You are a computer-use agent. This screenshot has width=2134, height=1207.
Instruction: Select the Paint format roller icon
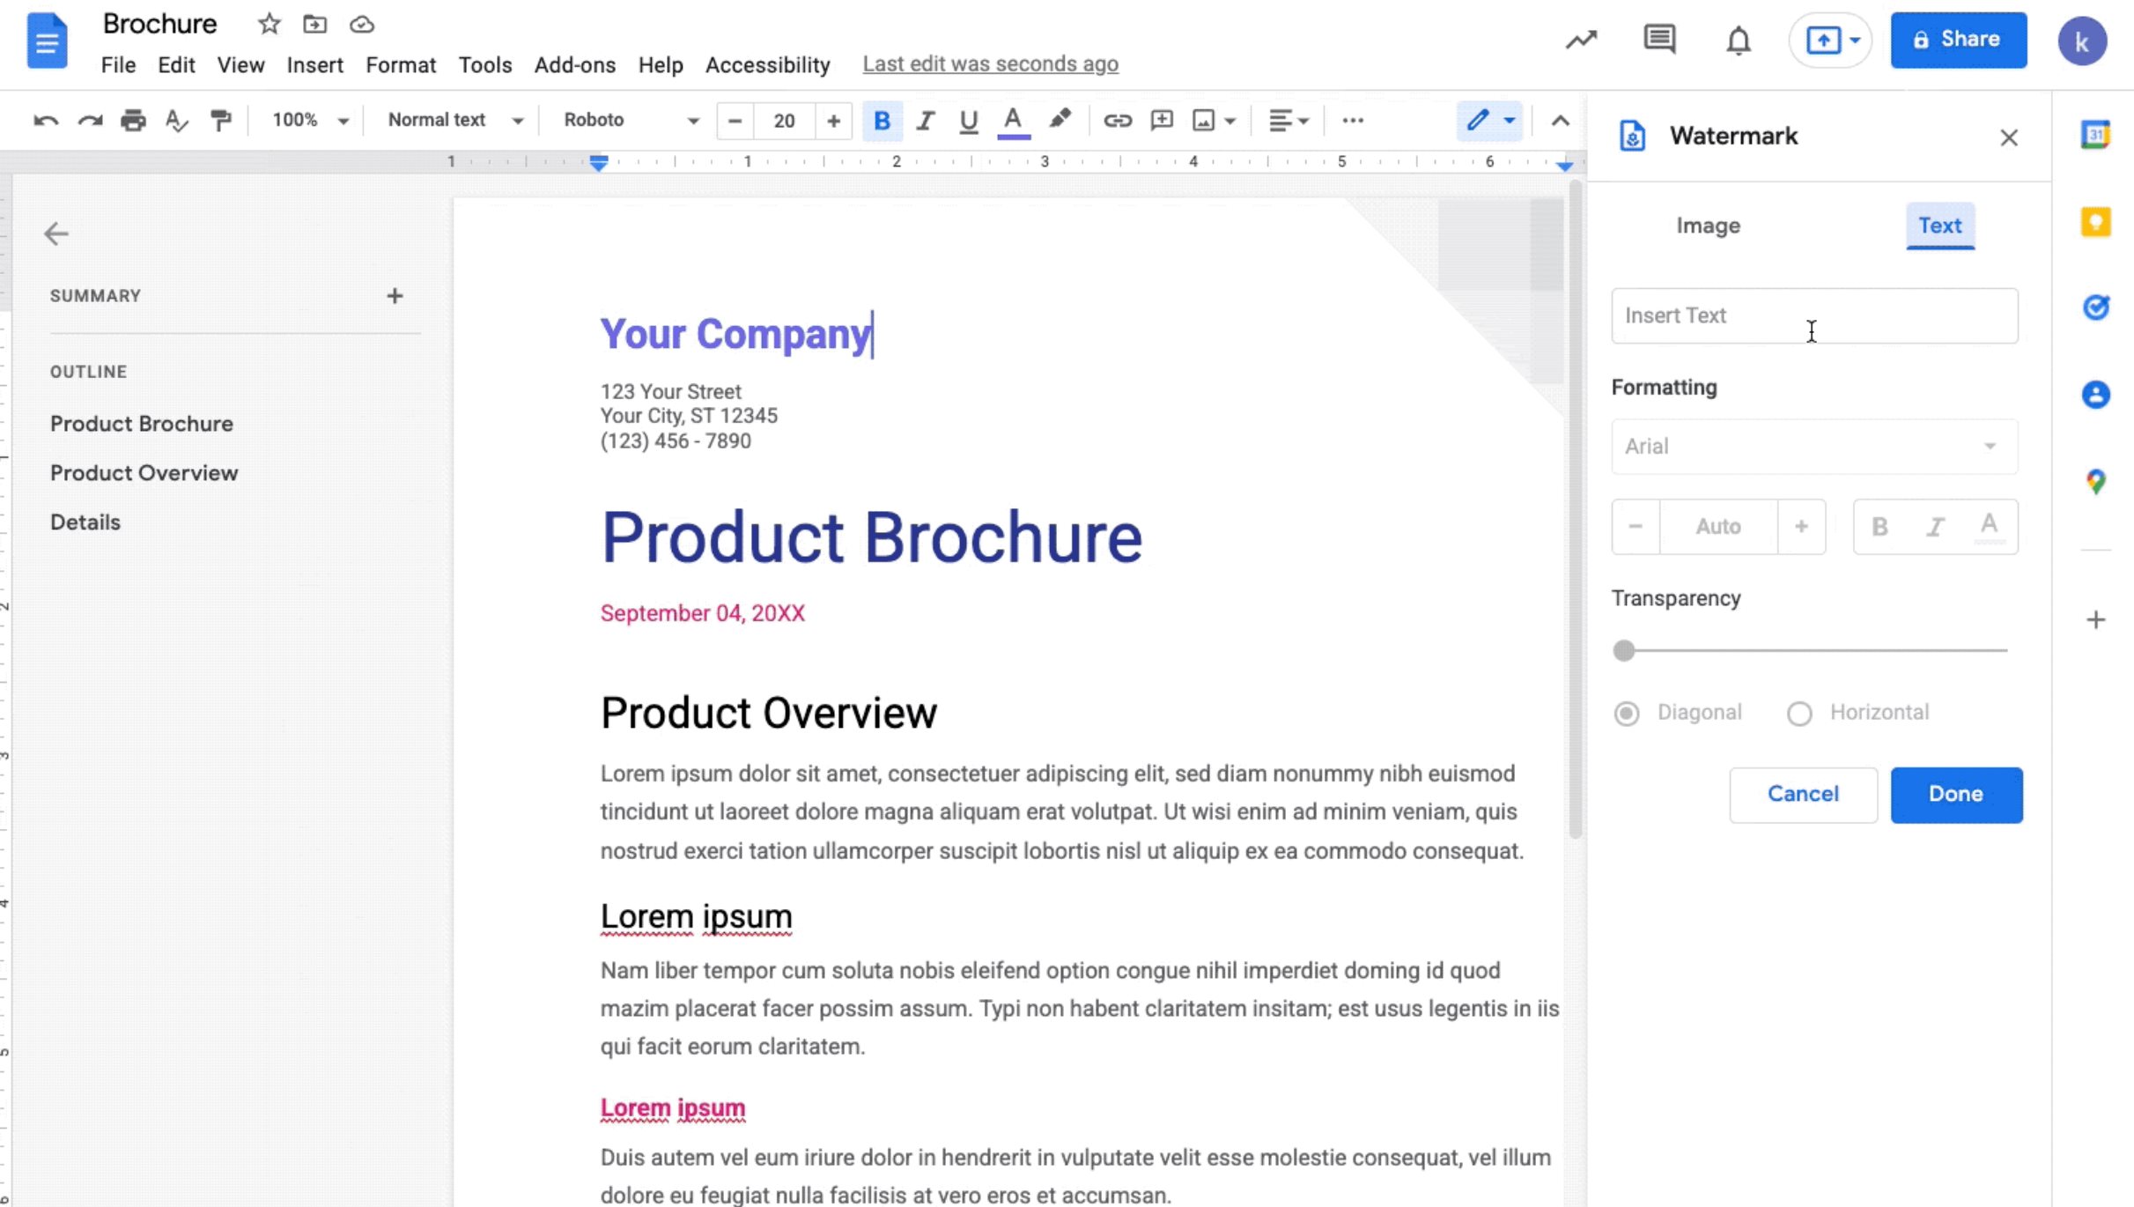point(220,120)
